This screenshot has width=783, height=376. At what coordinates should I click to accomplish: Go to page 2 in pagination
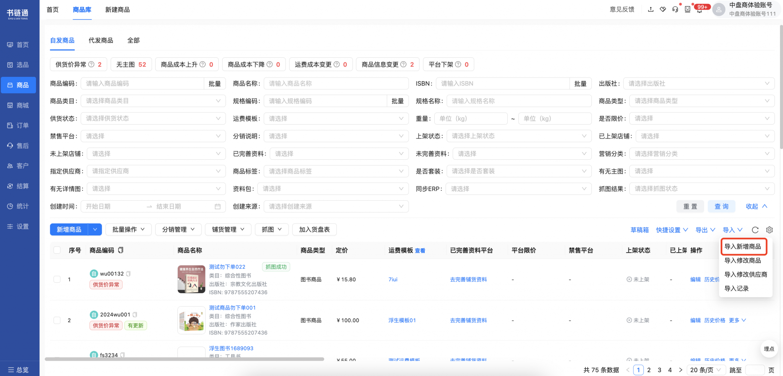649,370
